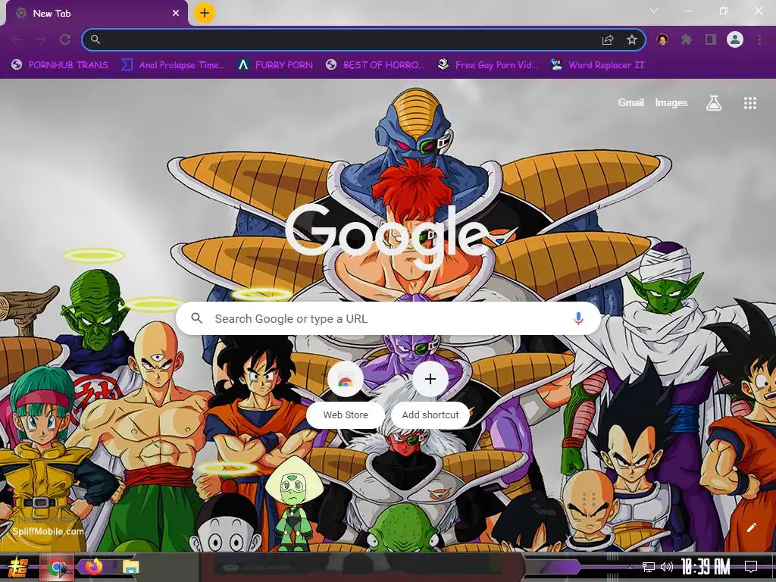Open the volume speaker tray icon

(667, 567)
